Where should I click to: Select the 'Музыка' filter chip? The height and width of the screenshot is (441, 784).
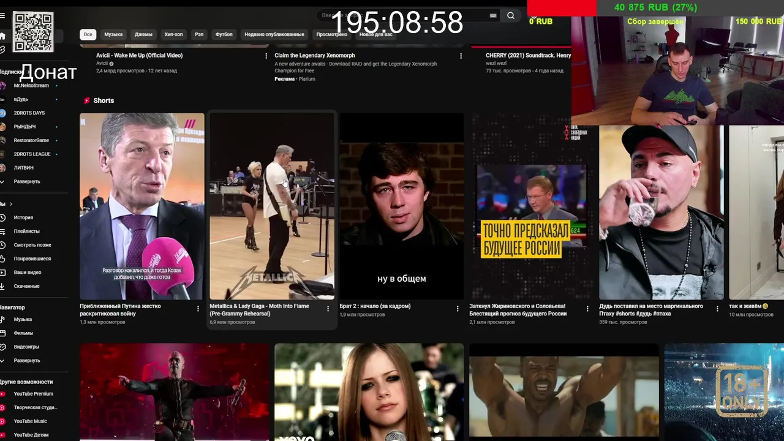click(x=113, y=34)
